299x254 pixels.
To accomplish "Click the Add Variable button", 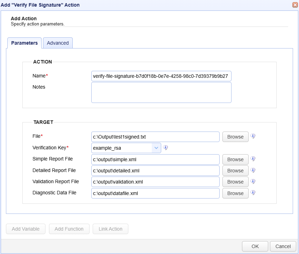I will point(26,229).
